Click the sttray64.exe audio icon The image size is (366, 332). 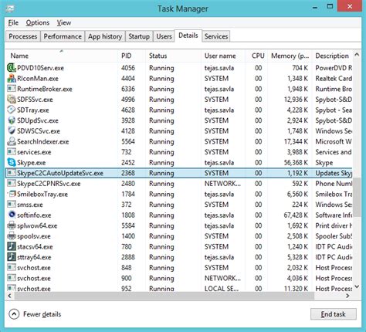12,257
